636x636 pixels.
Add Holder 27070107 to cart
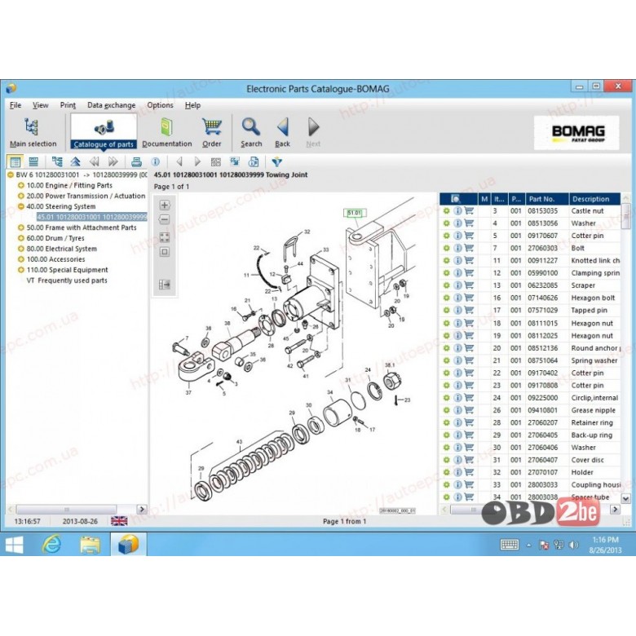469,473
